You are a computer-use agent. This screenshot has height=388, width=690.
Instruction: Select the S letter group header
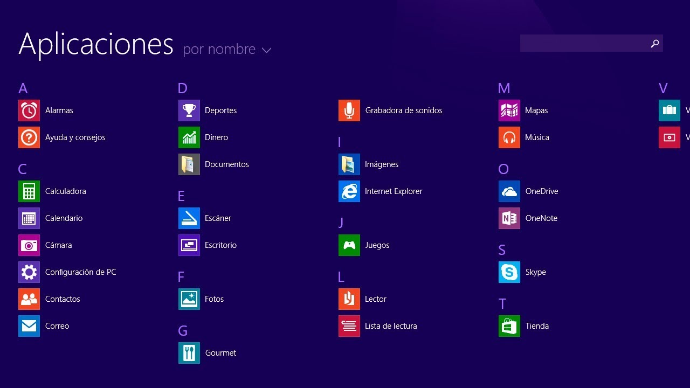click(502, 250)
